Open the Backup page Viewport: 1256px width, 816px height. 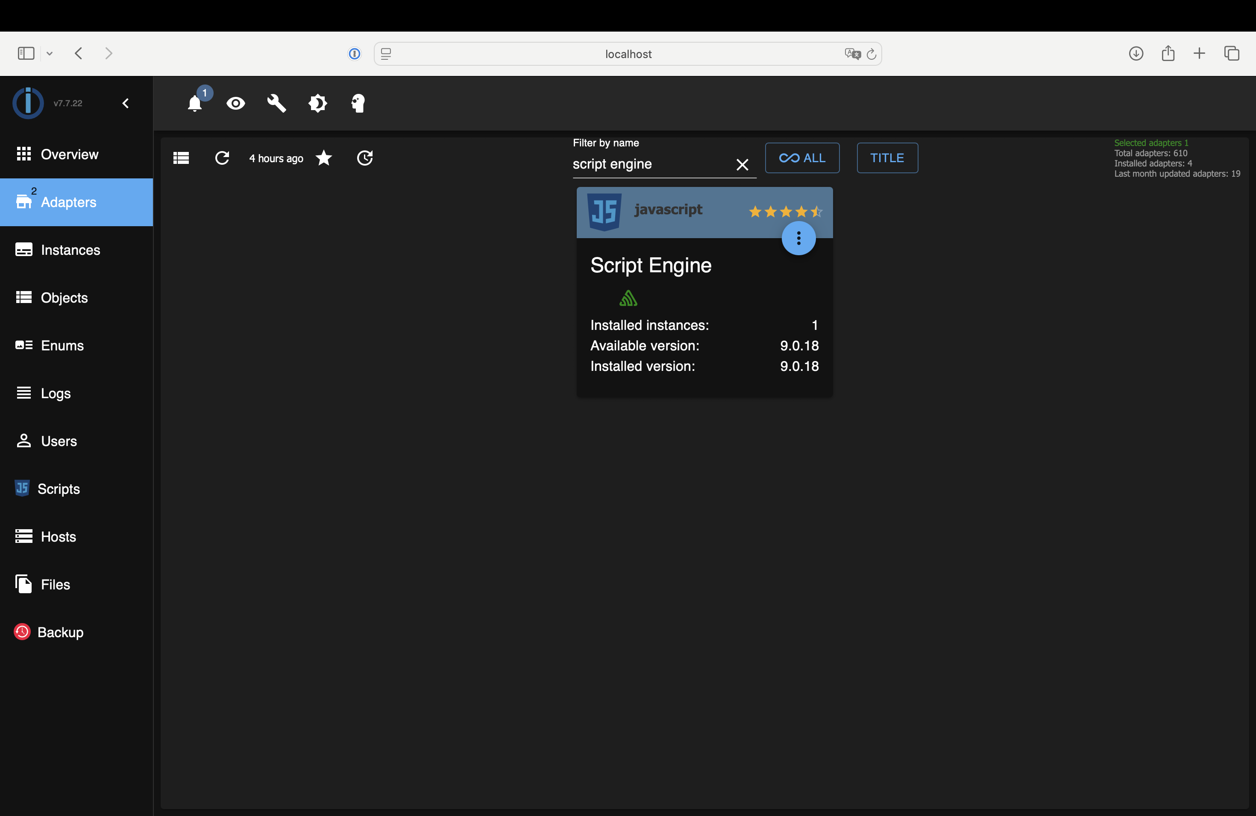tap(76, 632)
